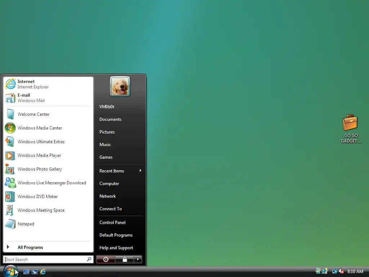Open Computer from Start menu

(x=109, y=184)
